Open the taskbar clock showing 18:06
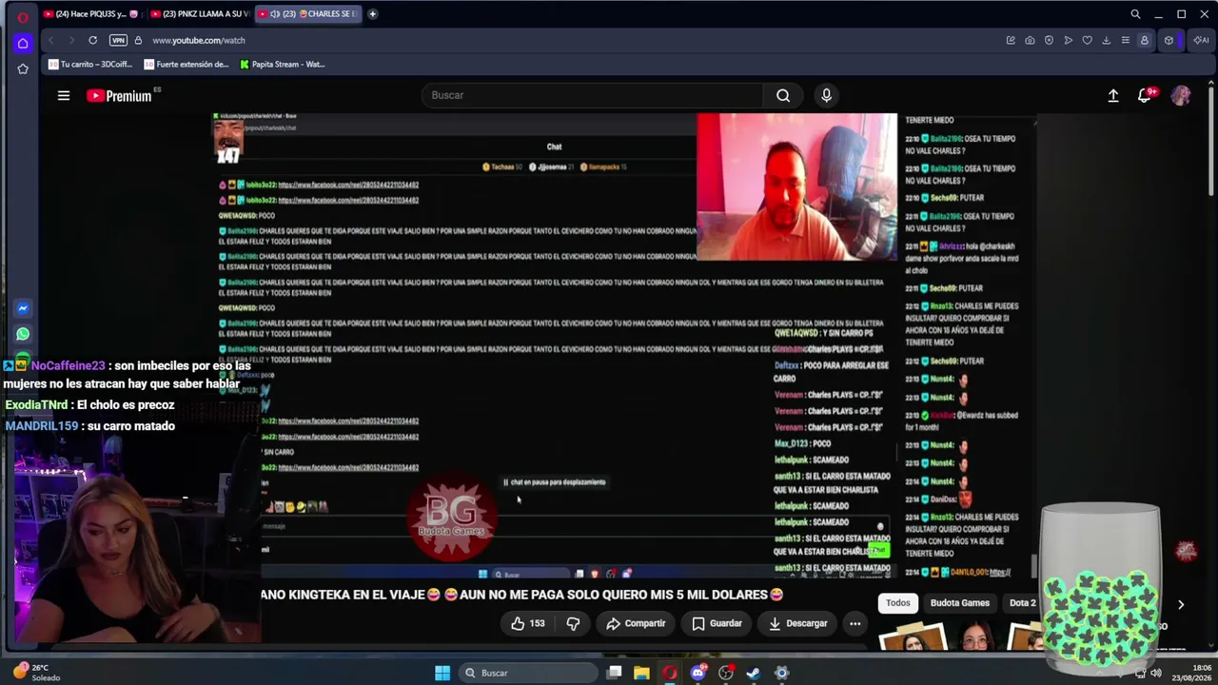The height and width of the screenshot is (685, 1218). point(1195,673)
